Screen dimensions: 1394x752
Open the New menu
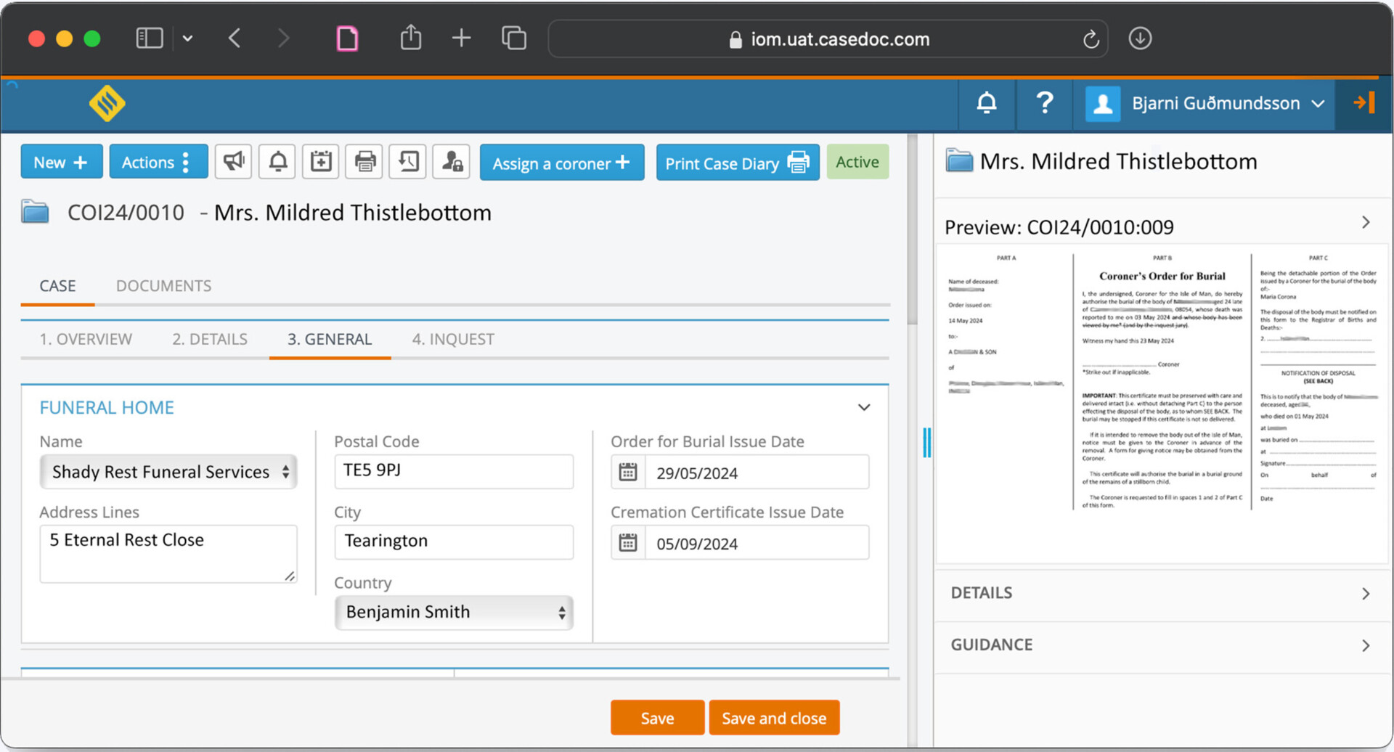61,162
